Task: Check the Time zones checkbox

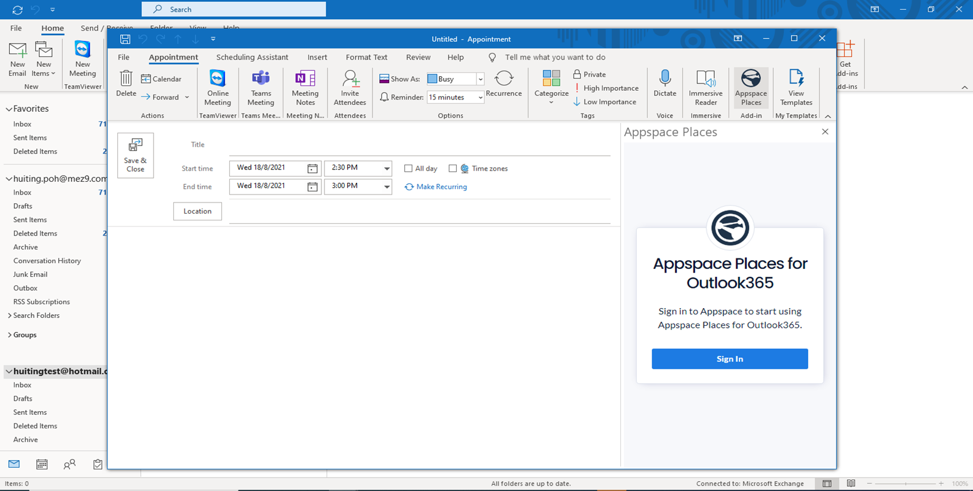Action: (452, 168)
